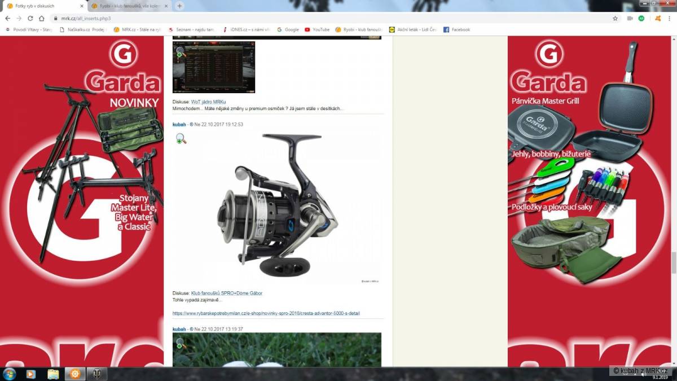This screenshot has height=381, width=677.
Task: Go back with the browser back arrow
Action: [8, 18]
